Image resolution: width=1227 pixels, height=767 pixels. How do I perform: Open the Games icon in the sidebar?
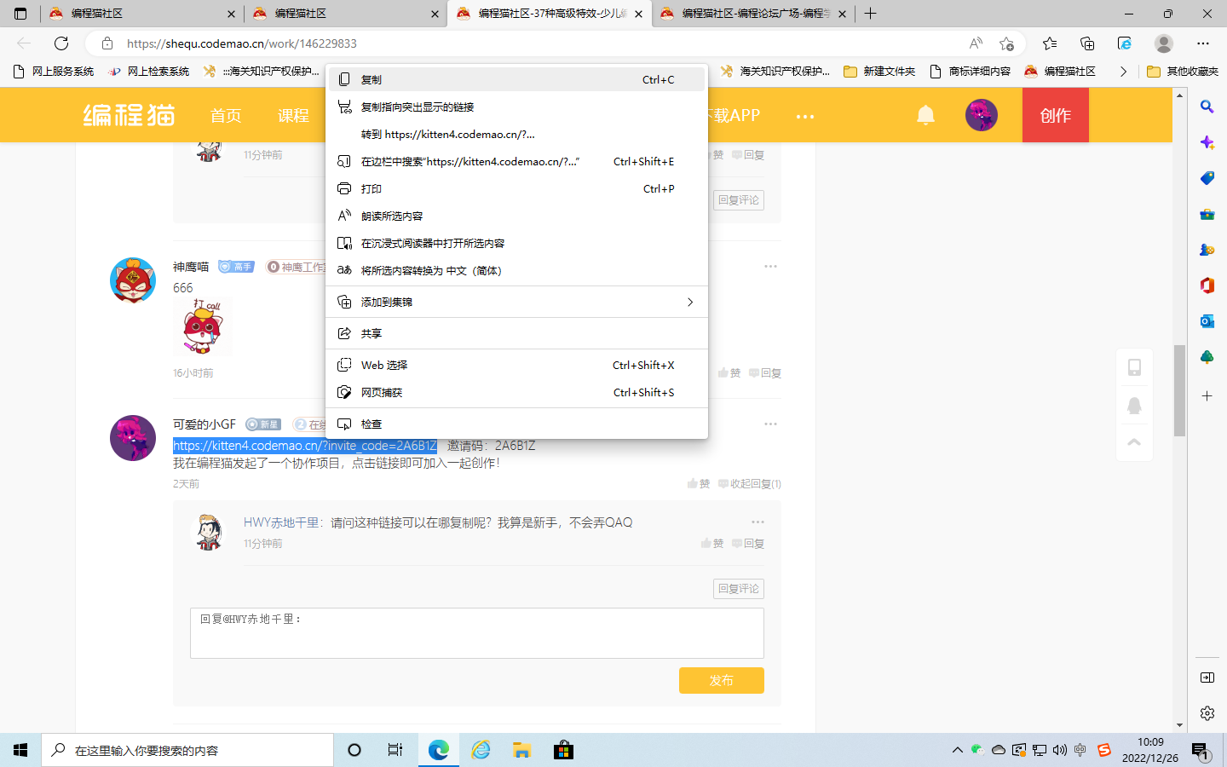tap(1207, 250)
